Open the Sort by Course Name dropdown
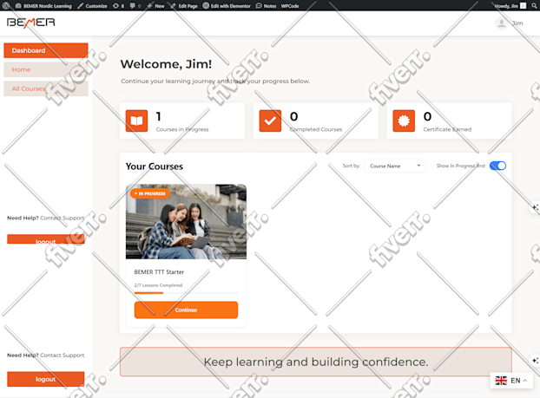Screen dimensions: 540x398 (395, 166)
